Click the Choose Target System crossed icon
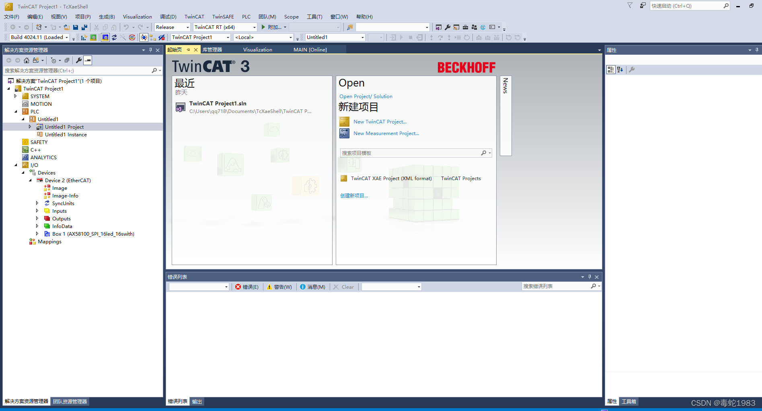Image resolution: width=762 pixels, height=411 pixels. [x=162, y=37]
